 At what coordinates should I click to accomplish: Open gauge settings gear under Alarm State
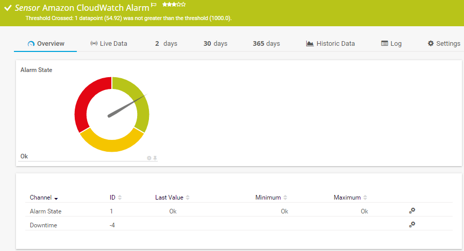point(149,158)
